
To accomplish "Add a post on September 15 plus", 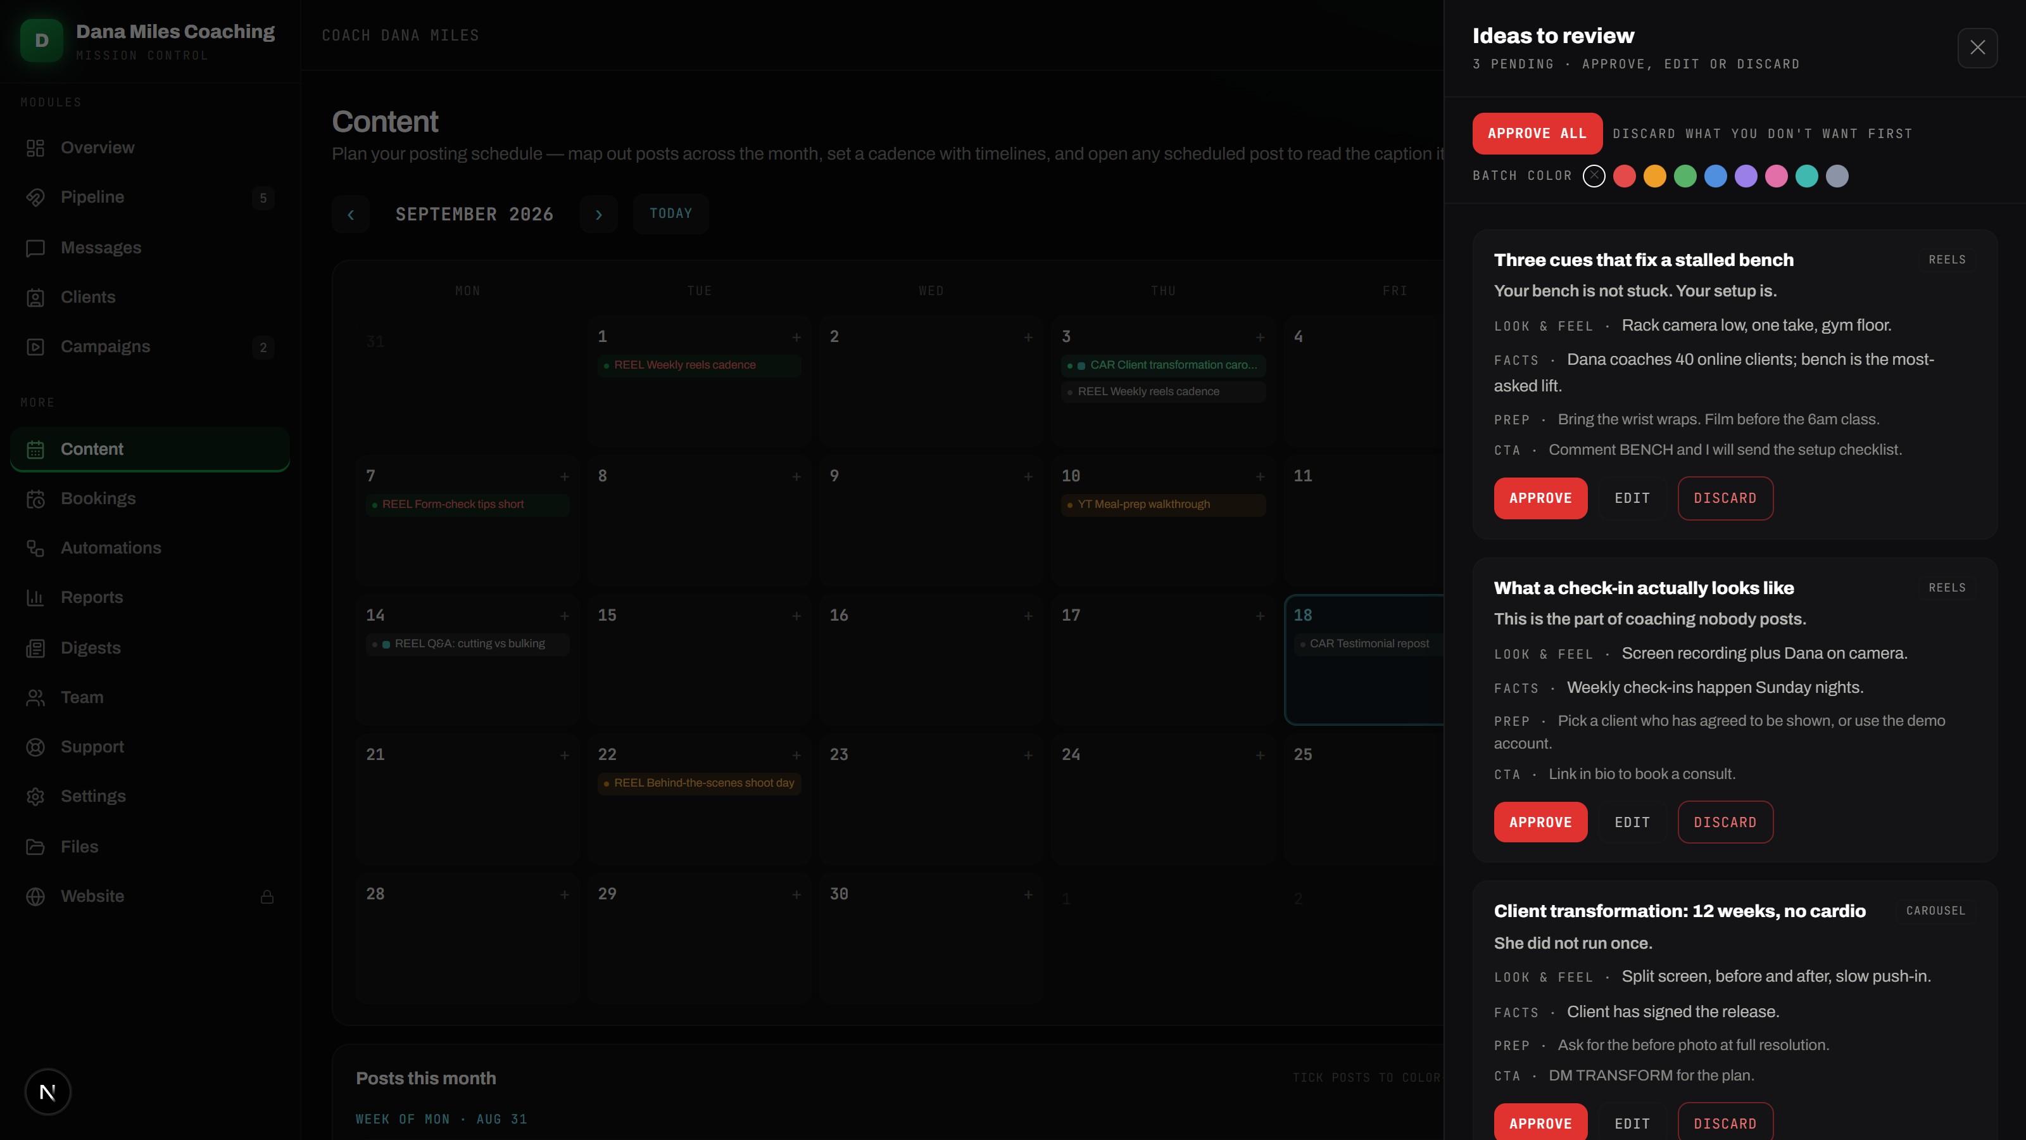I will tap(796, 616).
